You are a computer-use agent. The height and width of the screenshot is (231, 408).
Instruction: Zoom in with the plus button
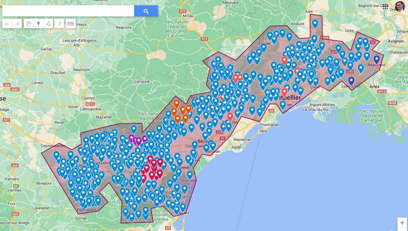[402, 222]
